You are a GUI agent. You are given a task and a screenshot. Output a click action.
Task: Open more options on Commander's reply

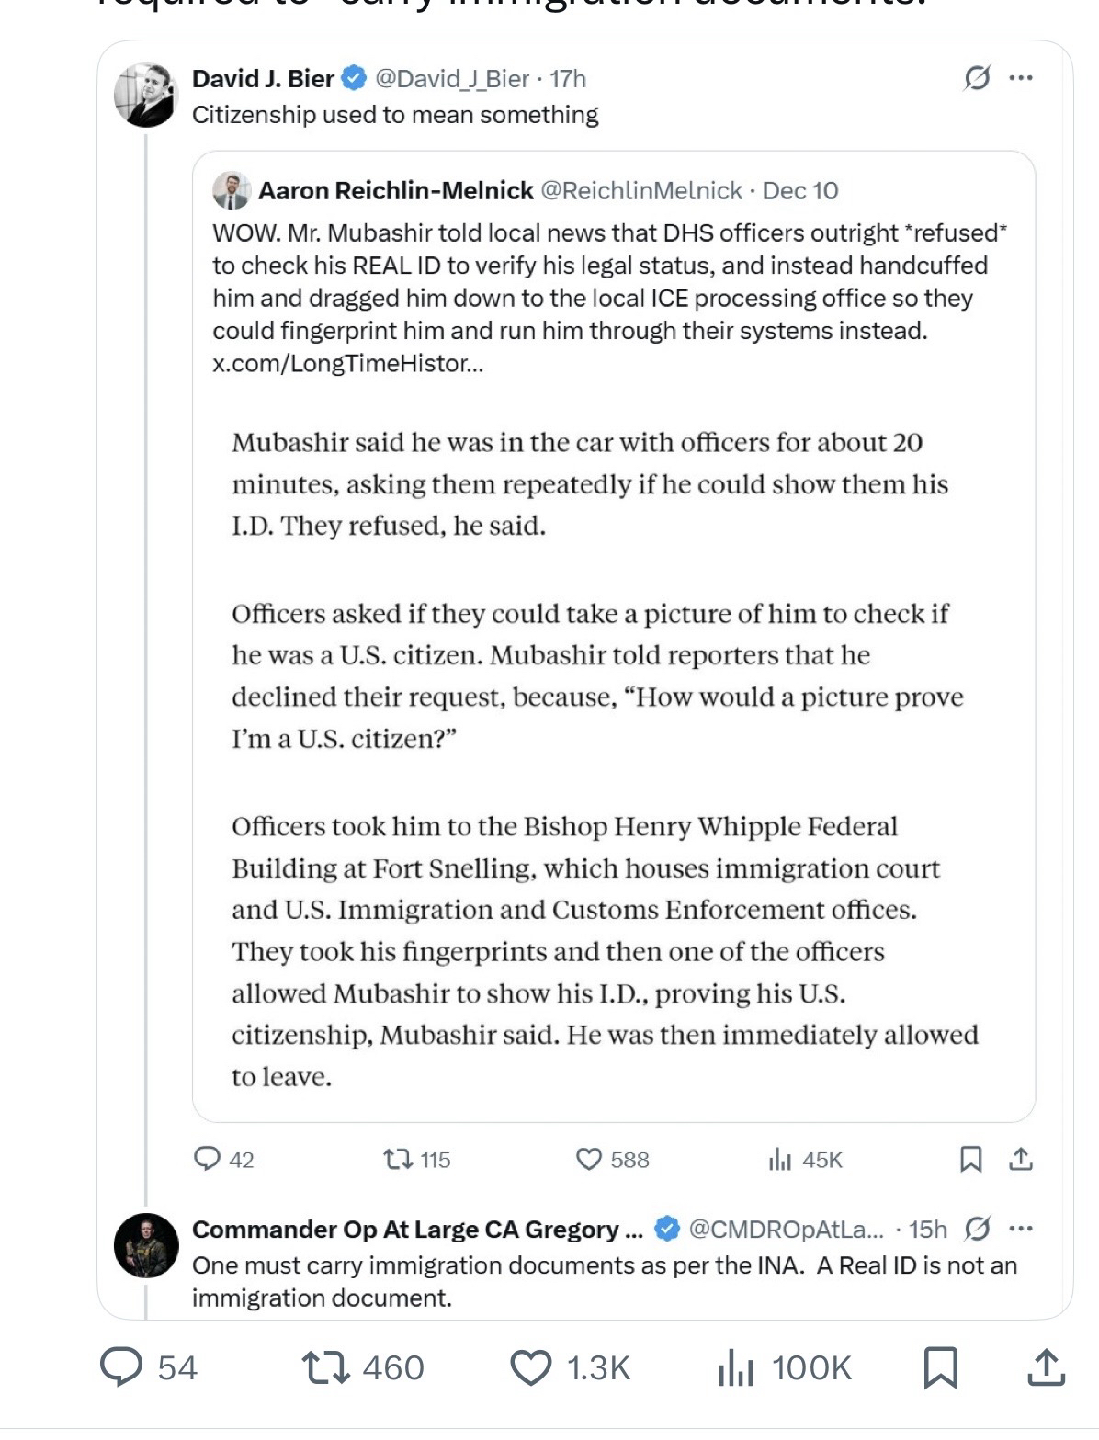point(1020,1229)
